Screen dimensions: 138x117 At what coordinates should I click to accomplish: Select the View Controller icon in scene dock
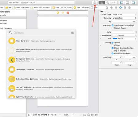(58, 13)
